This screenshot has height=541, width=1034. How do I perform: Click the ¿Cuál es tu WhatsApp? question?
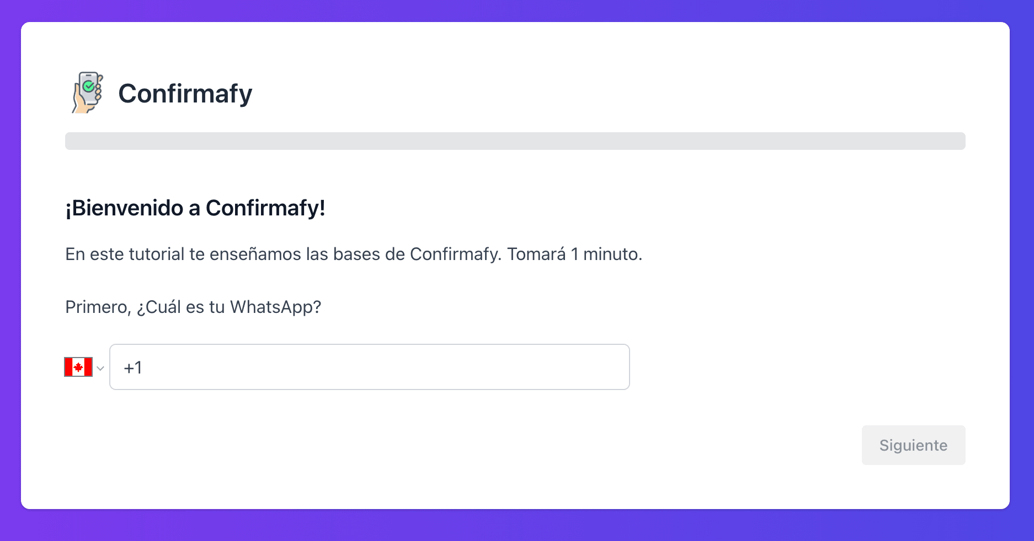[x=229, y=307]
